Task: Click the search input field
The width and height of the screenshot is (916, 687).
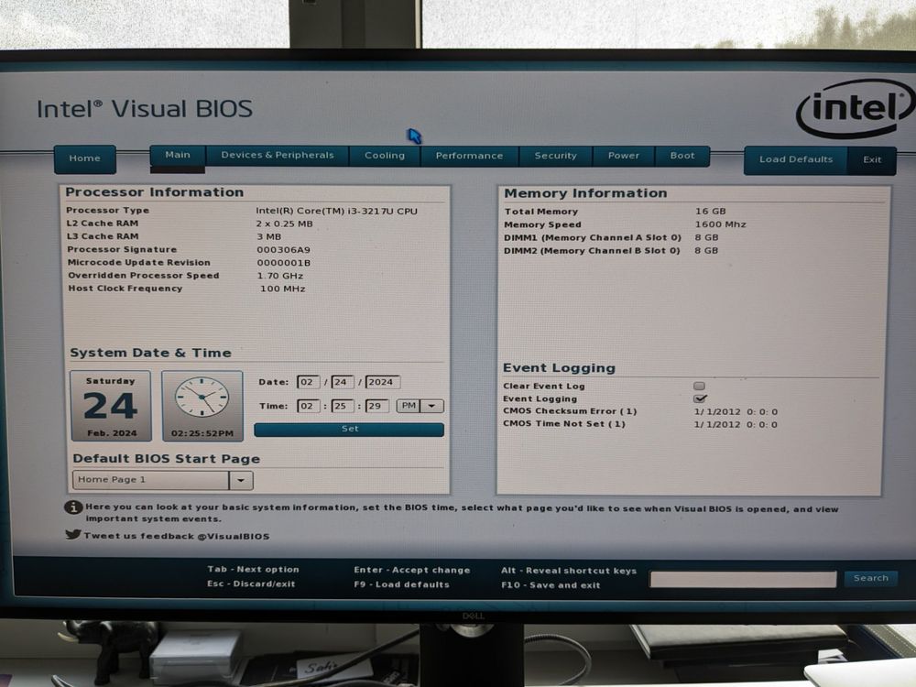Action: (x=742, y=578)
